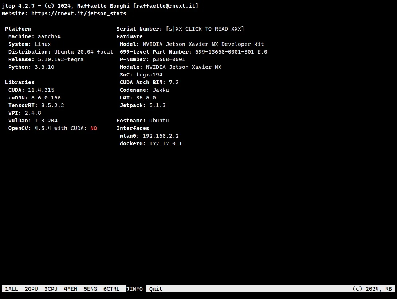This screenshot has width=397, height=299.
Task: Click the cuDNN version 8.6.0.166
Action: coord(46,98)
